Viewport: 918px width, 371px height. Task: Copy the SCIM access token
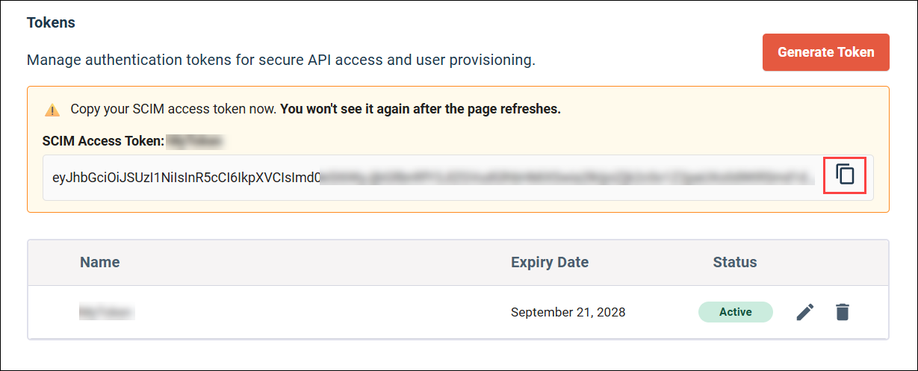844,174
